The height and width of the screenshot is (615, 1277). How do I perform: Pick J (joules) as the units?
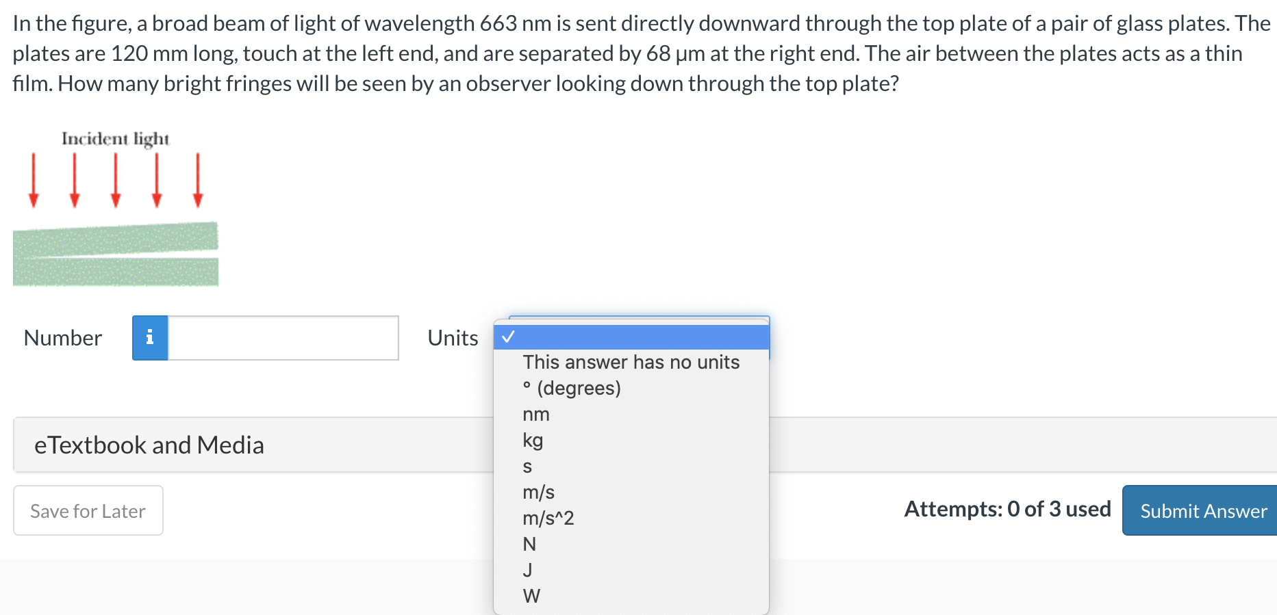click(527, 570)
